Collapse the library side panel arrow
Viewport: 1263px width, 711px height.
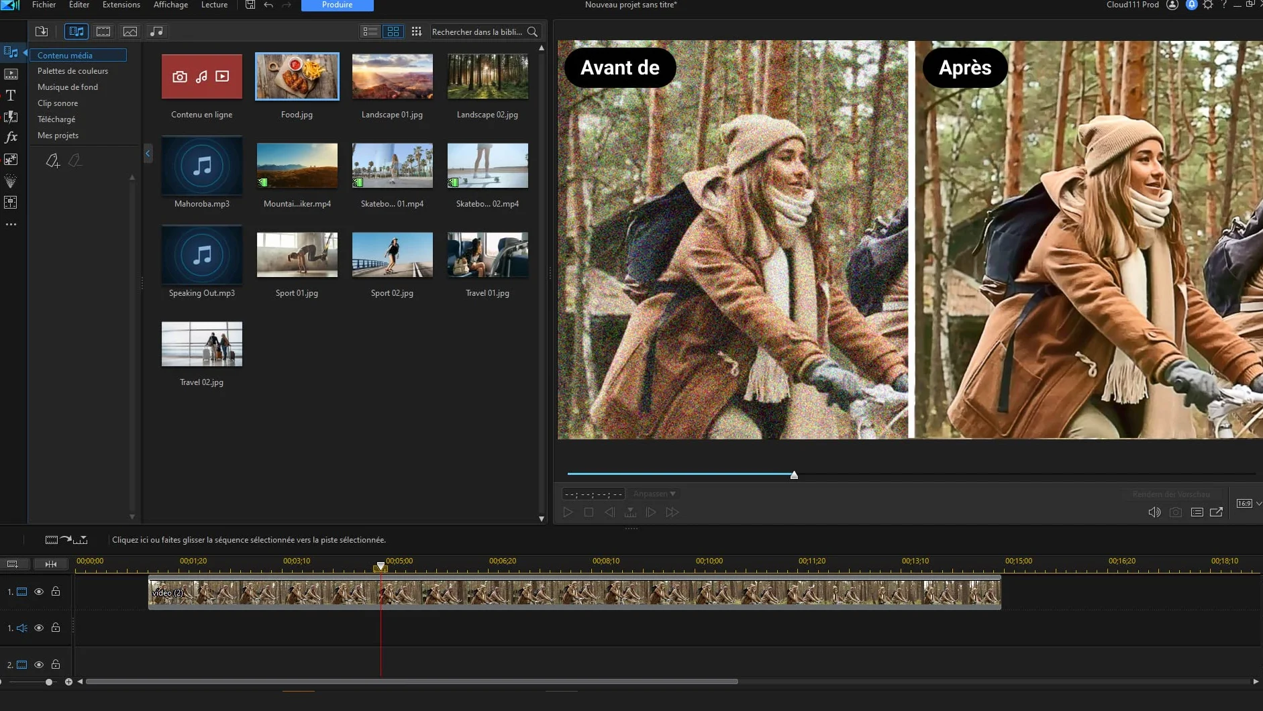click(x=148, y=154)
